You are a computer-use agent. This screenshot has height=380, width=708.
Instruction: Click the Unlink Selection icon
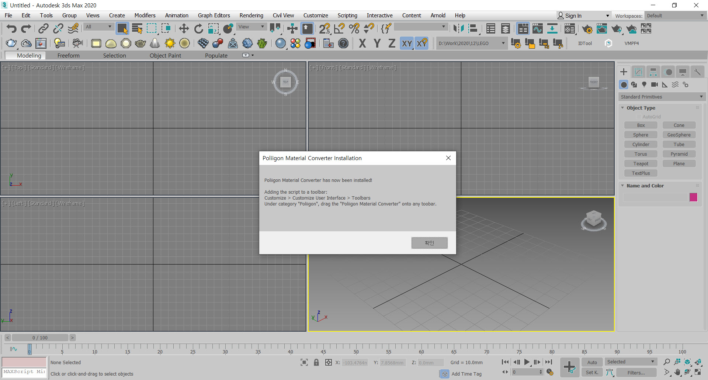tap(58, 28)
